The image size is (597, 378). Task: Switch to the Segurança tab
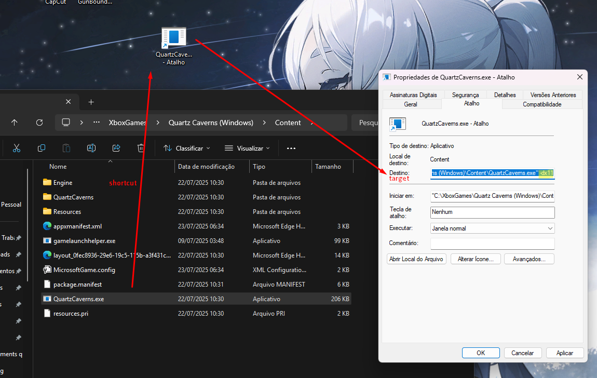coord(465,95)
